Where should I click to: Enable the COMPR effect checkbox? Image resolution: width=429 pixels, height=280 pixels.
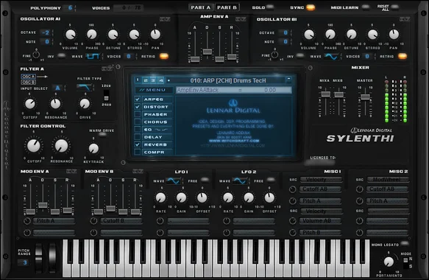coord(138,152)
